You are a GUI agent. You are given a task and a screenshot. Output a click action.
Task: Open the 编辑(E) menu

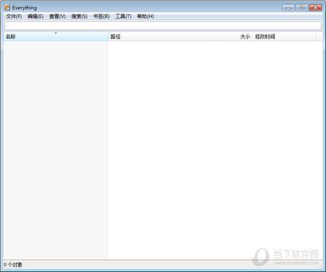click(x=35, y=16)
